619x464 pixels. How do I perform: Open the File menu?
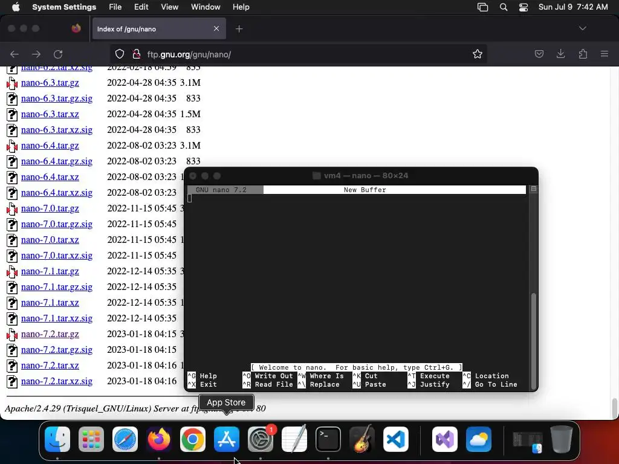point(115,7)
